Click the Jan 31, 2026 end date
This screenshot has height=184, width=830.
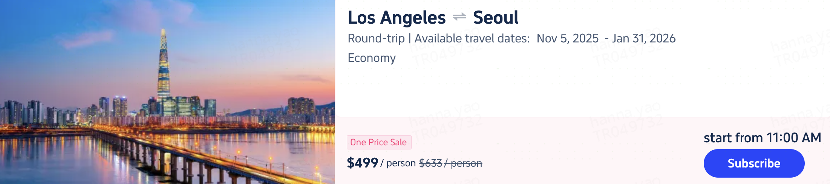644,38
